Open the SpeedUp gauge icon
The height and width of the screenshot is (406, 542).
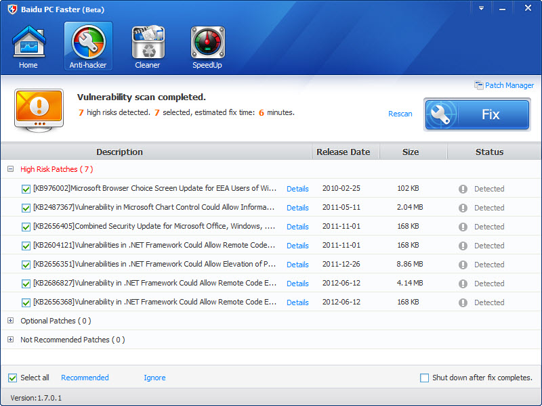207,42
